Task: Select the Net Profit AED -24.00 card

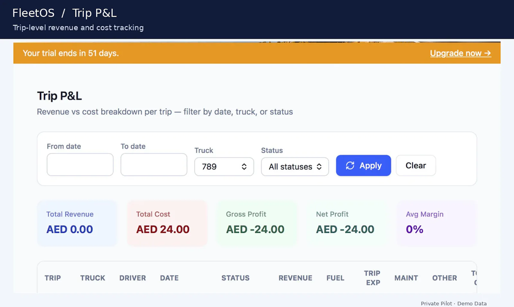Action: tap(347, 223)
